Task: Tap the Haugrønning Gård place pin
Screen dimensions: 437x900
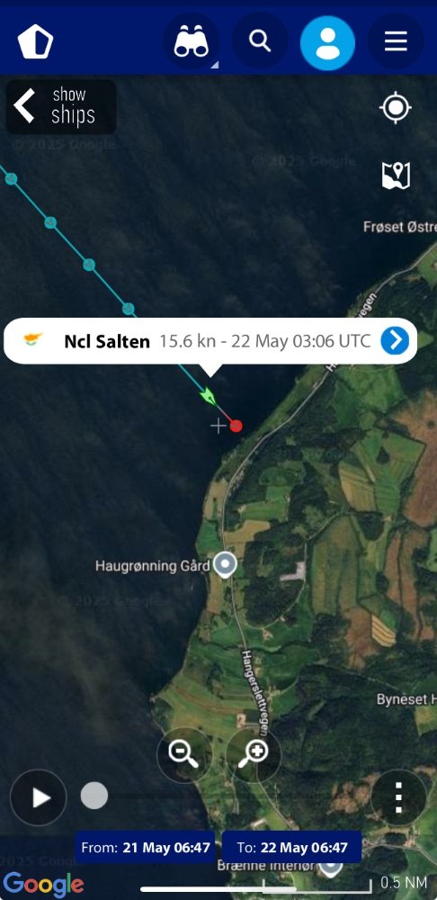Action: point(225,565)
